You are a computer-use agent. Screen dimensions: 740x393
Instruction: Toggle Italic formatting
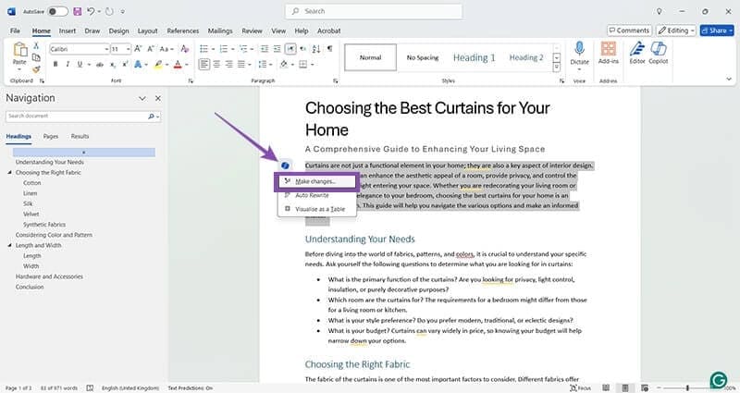68,65
